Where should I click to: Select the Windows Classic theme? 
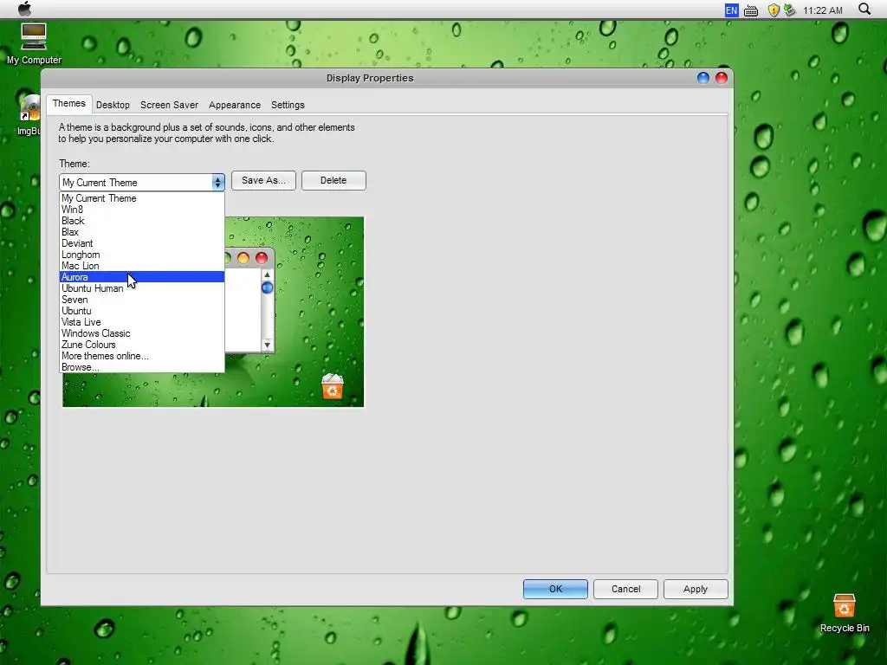point(142,333)
